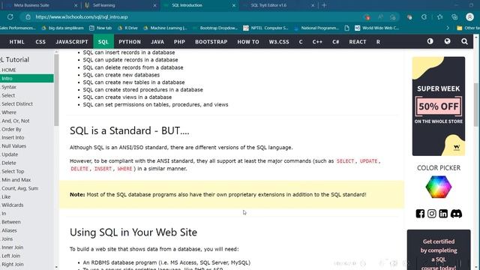The height and width of the screenshot is (270, 480).
Task: Open the Other favorites folder
Action: tap(468, 28)
